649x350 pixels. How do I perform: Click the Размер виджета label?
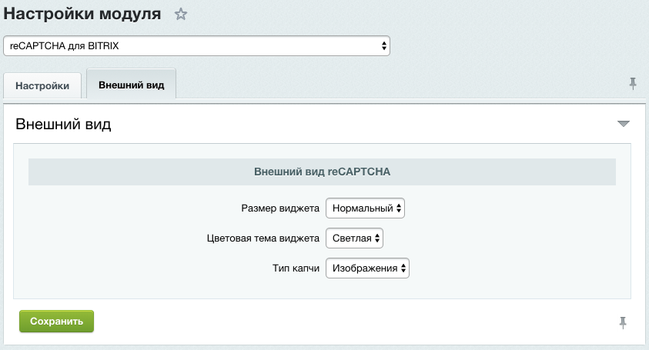[x=279, y=208]
